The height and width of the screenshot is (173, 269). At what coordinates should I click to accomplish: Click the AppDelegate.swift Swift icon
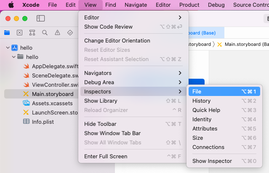[26, 66]
